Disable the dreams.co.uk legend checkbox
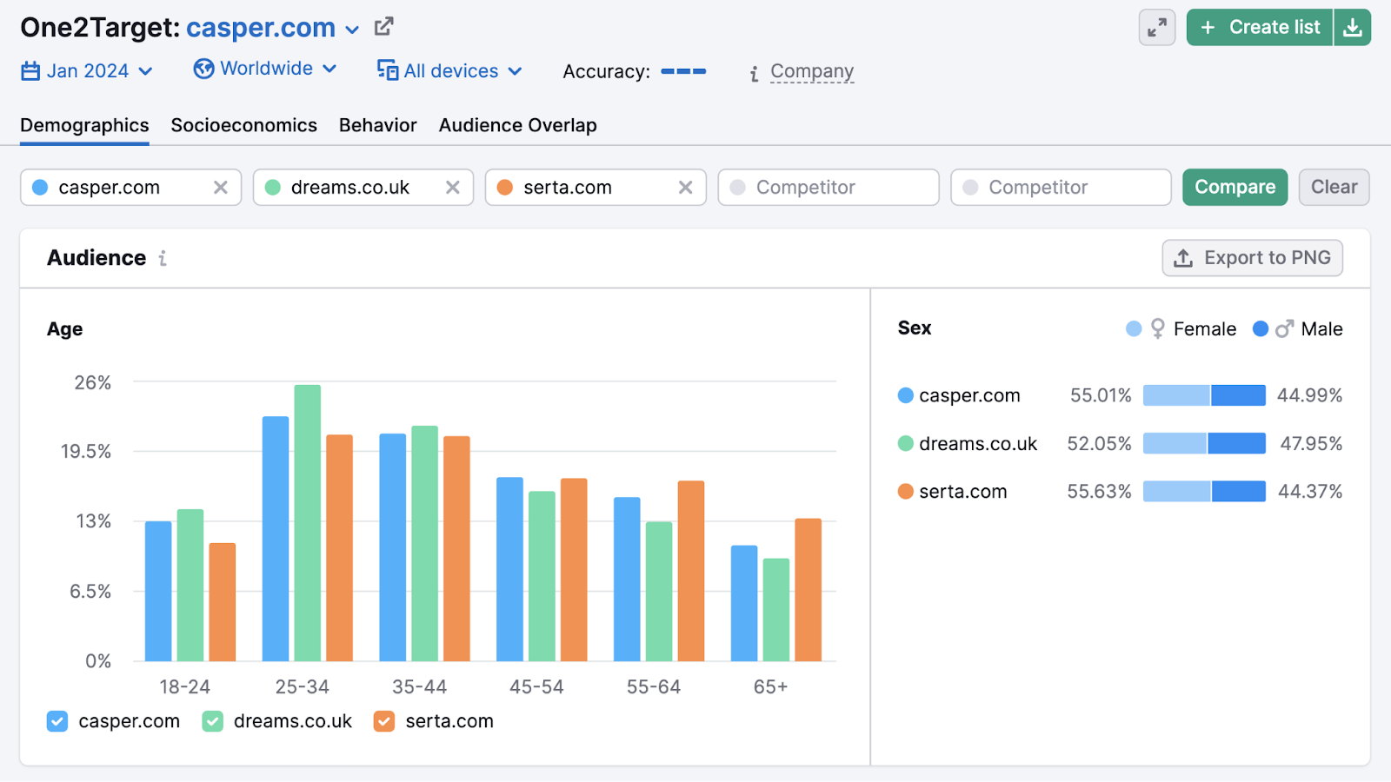This screenshot has width=1391, height=782. tap(211, 721)
